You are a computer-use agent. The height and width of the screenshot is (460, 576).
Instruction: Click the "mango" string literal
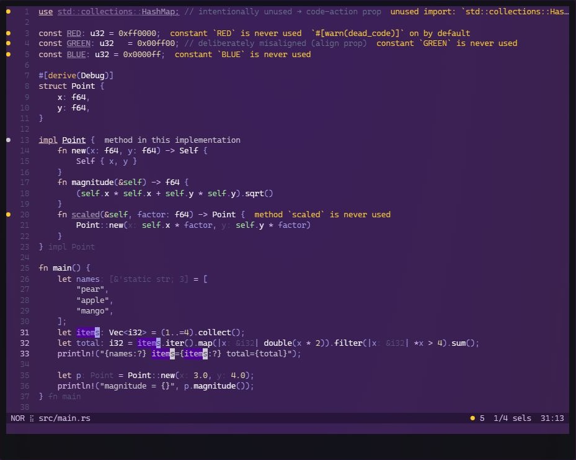[x=92, y=311]
